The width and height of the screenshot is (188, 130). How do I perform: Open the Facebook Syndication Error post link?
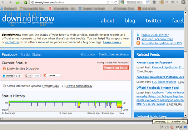[x=168, y=67]
